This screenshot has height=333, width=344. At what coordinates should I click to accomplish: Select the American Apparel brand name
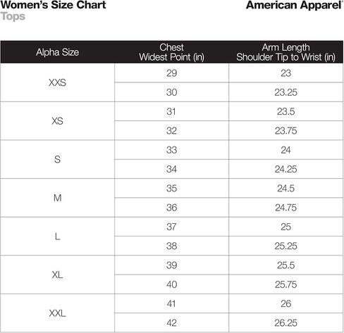pos(294,6)
